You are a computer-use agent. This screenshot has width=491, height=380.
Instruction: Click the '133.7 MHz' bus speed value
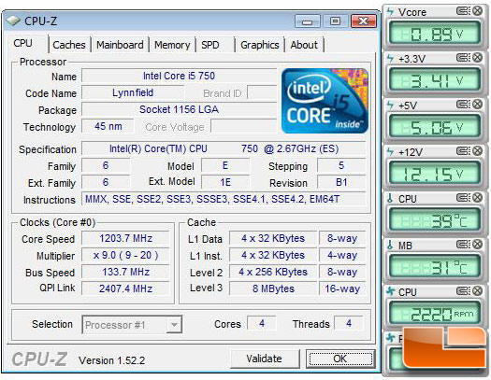coord(125,272)
